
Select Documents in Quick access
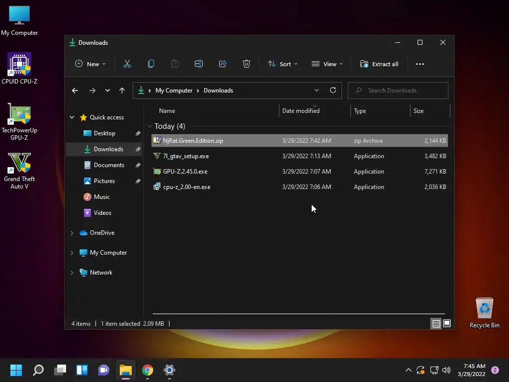click(104, 165)
